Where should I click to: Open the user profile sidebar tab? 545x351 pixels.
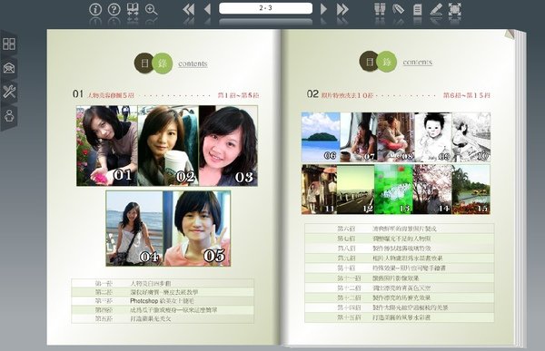(9, 115)
